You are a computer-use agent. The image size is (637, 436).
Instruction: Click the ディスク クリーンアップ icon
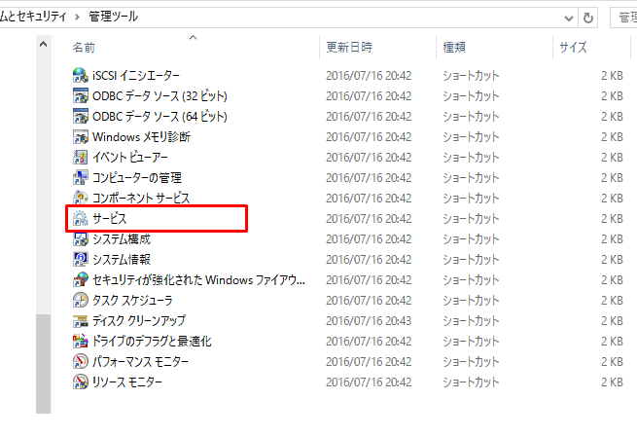click(x=81, y=320)
